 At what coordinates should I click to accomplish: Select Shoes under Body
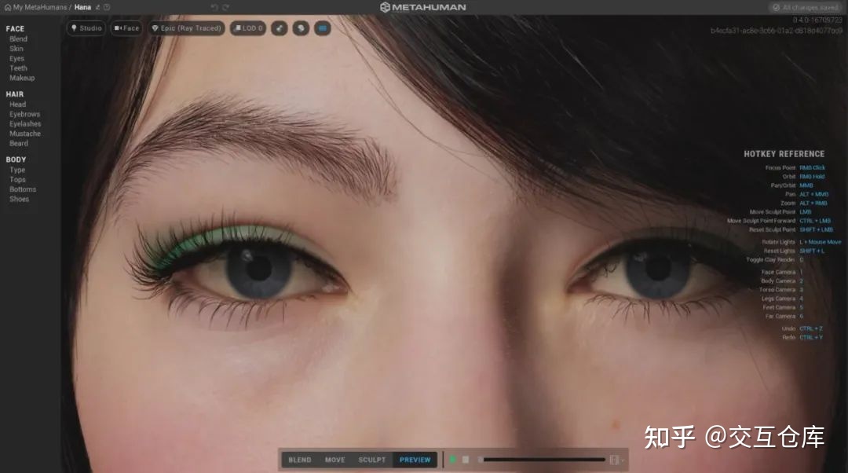[19, 199]
